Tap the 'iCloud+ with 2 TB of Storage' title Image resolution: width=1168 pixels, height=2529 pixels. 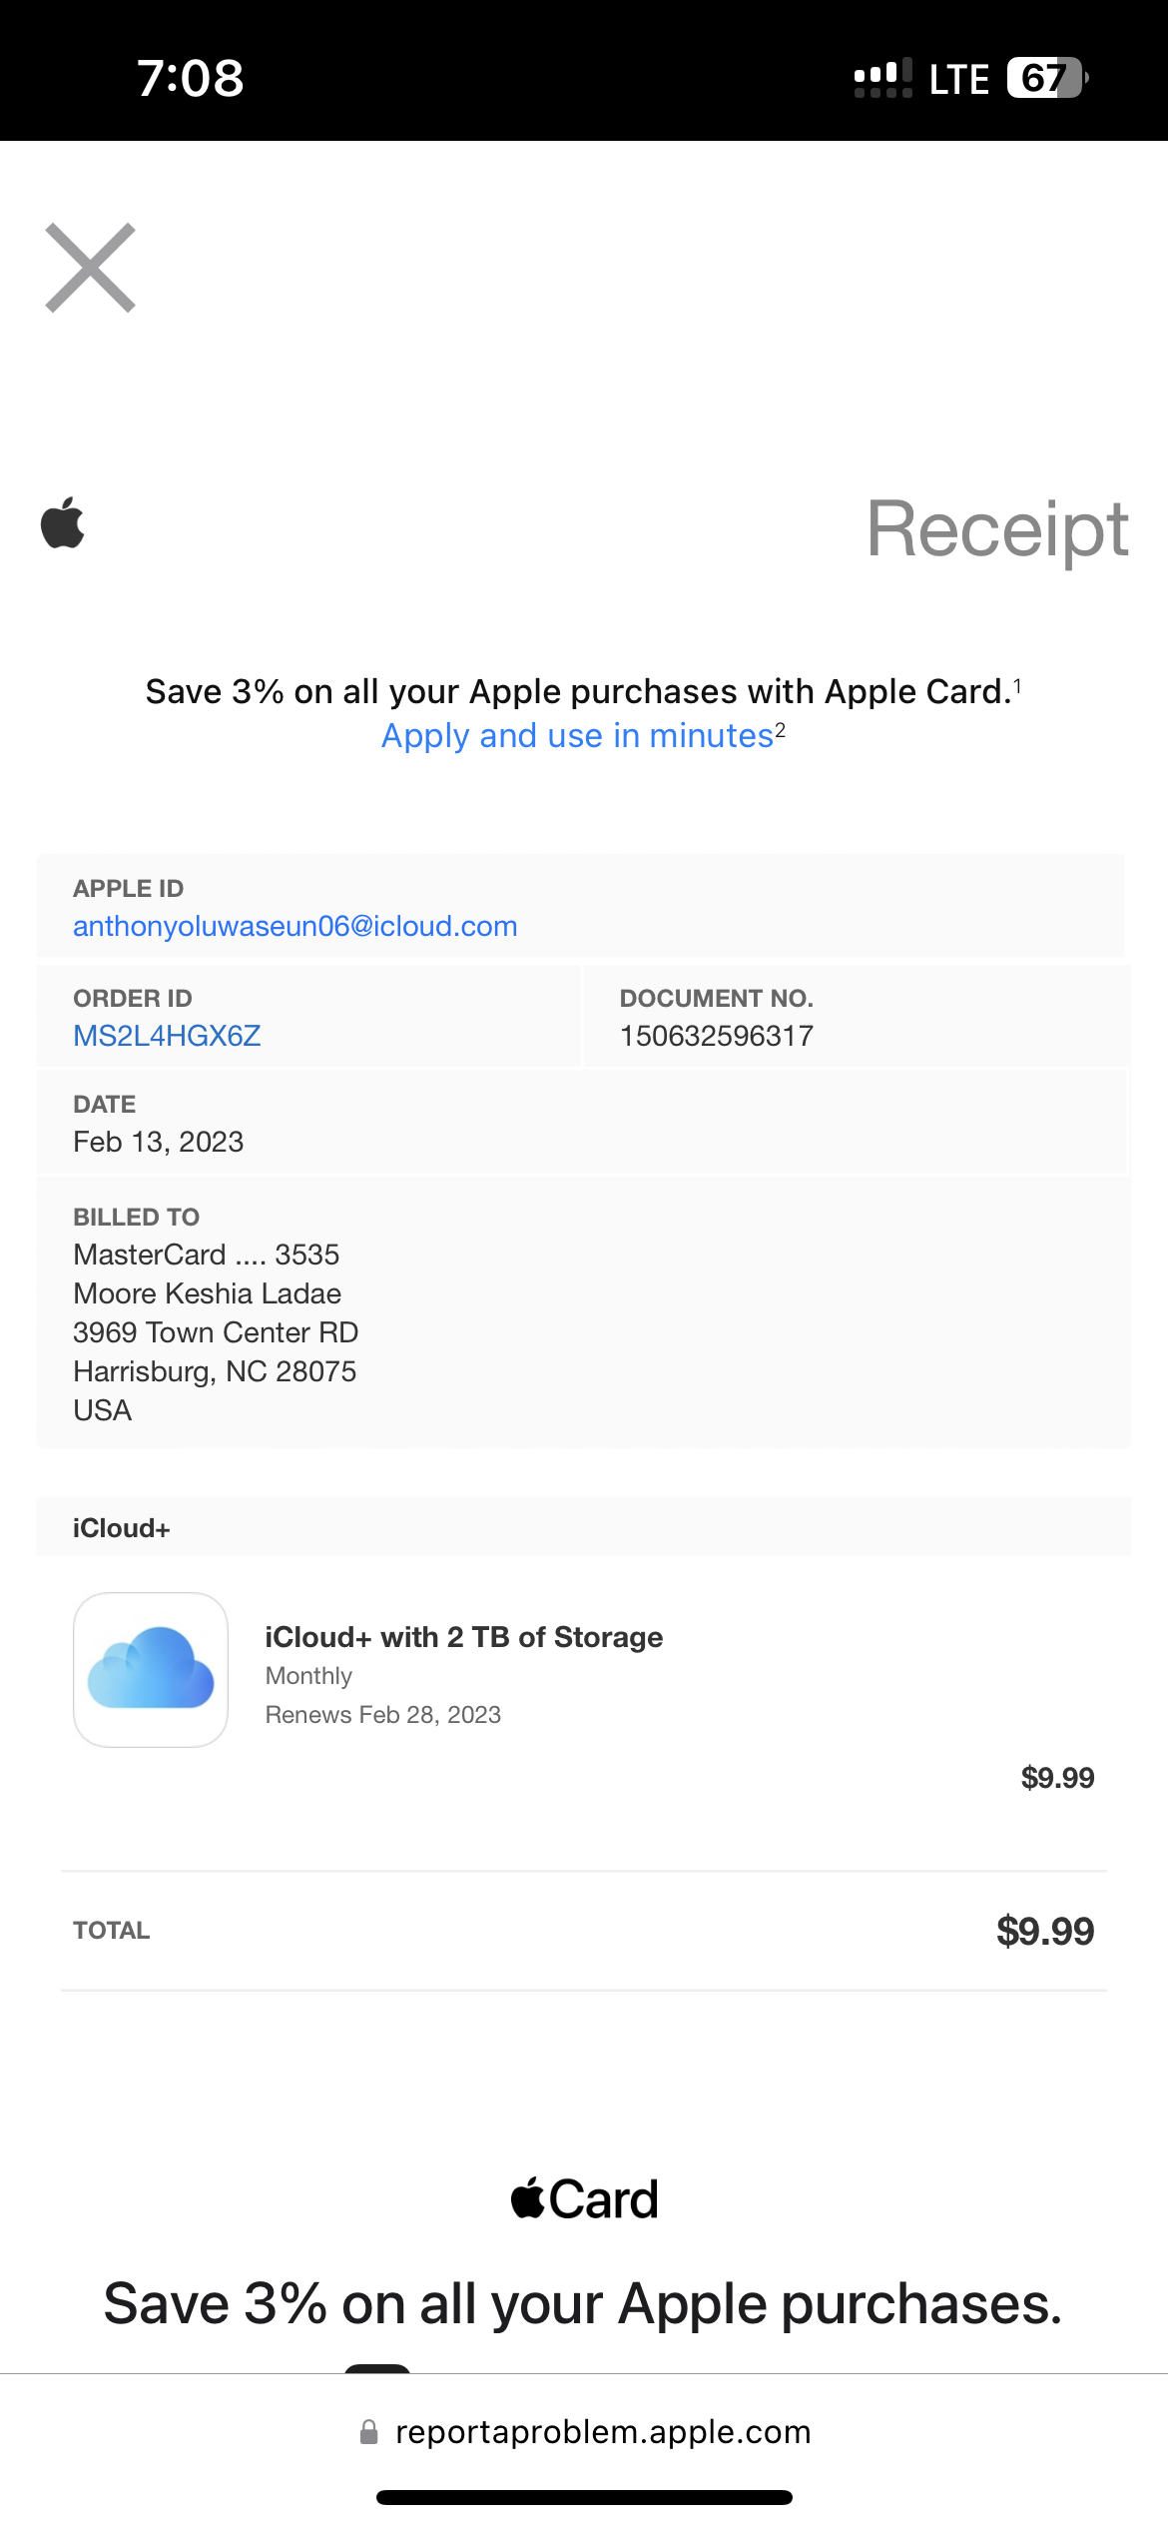click(x=463, y=1637)
